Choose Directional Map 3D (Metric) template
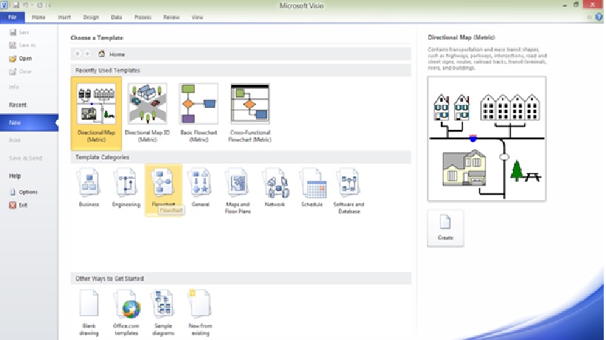The width and height of the screenshot is (606, 340). [x=147, y=113]
